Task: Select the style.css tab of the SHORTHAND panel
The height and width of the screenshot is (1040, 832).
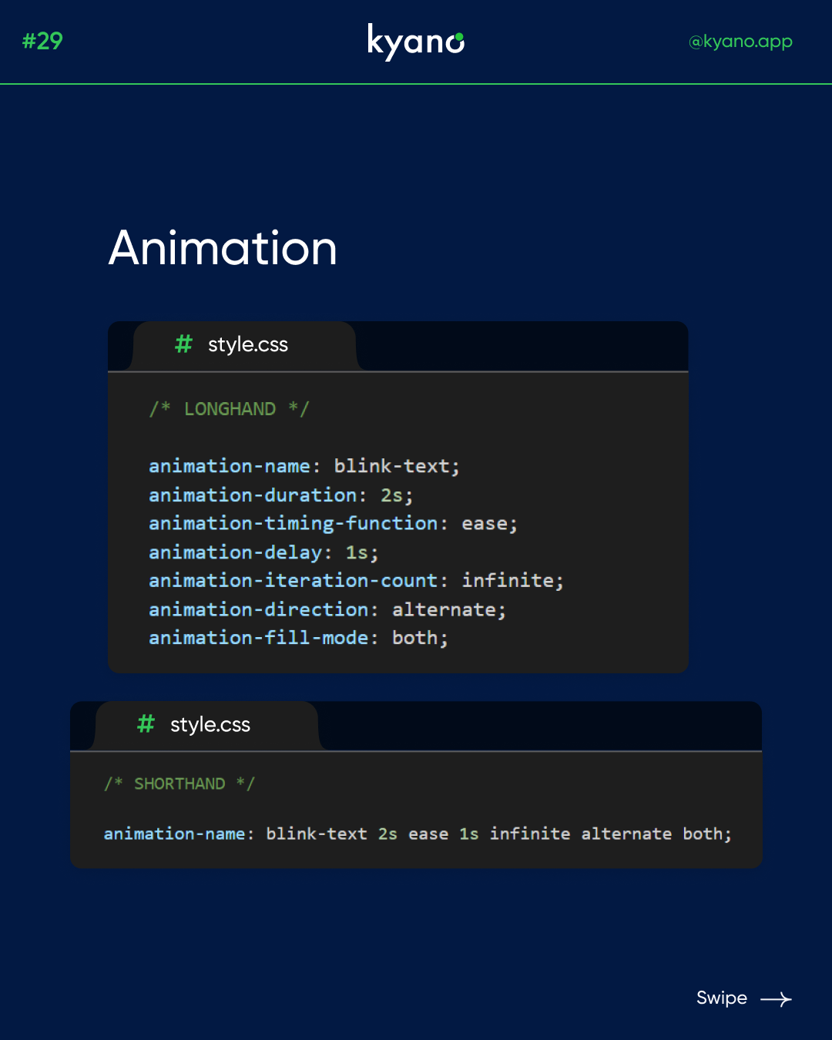Action: coord(206,726)
